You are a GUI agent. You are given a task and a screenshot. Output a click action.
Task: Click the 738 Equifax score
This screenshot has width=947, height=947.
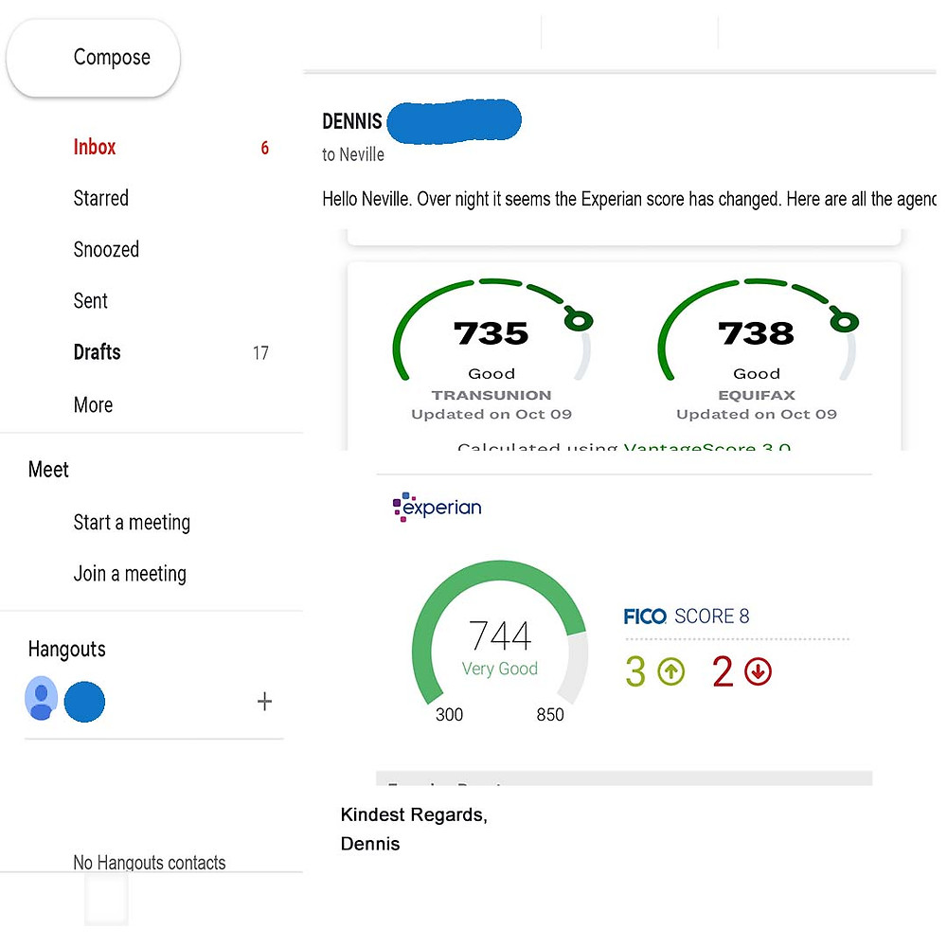(756, 333)
